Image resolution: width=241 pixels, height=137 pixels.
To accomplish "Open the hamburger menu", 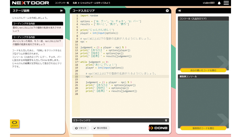I will [226, 3].
